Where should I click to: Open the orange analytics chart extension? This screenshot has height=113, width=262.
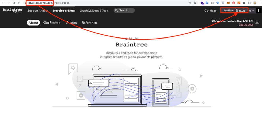point(239,3)
